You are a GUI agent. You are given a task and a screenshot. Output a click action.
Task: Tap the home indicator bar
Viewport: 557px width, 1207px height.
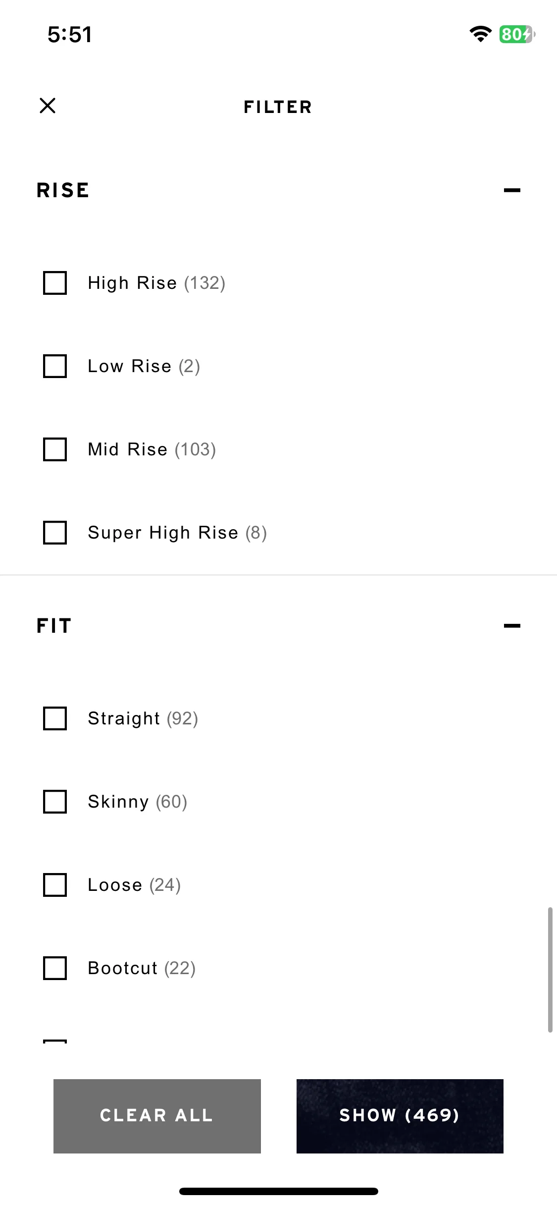coord(279,1191)
